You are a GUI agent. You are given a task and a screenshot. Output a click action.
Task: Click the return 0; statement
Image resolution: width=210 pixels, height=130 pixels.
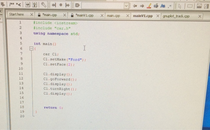pyautogui.click(x=53, y=107)
